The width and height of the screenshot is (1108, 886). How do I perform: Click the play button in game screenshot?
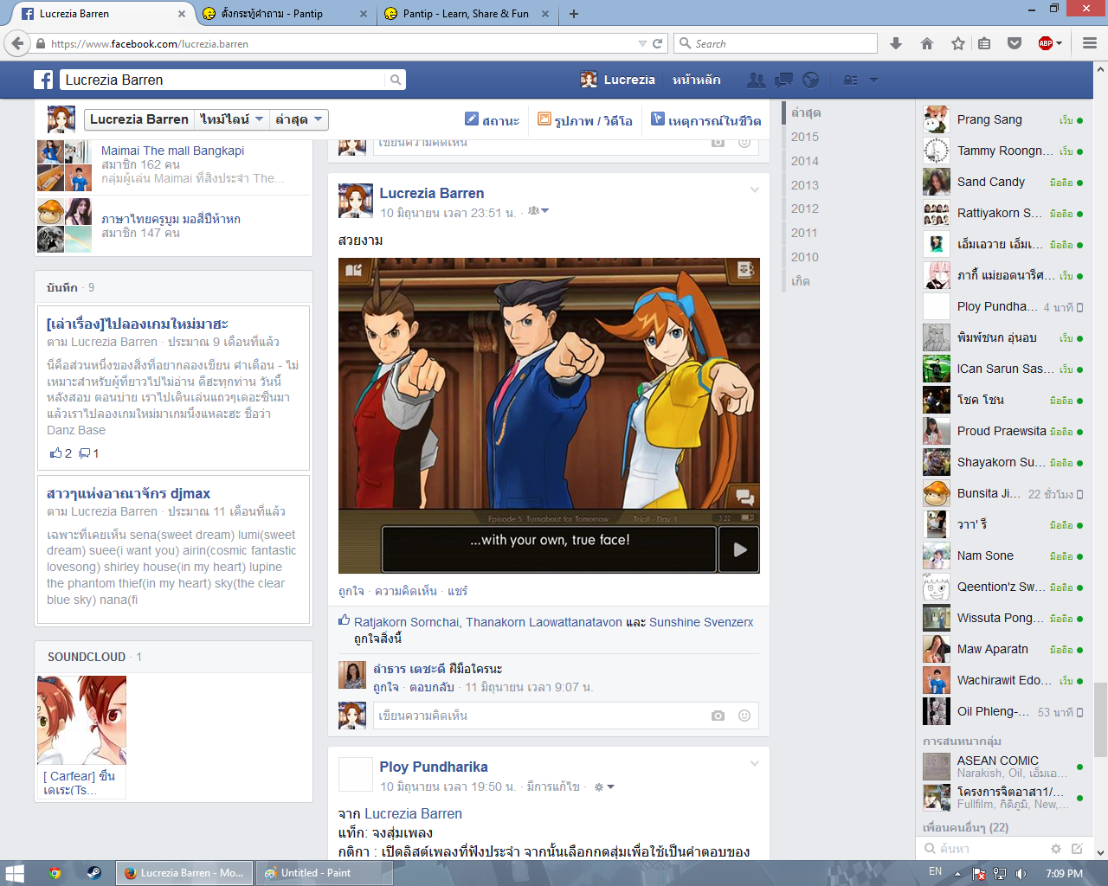click(x=739, y=549)
